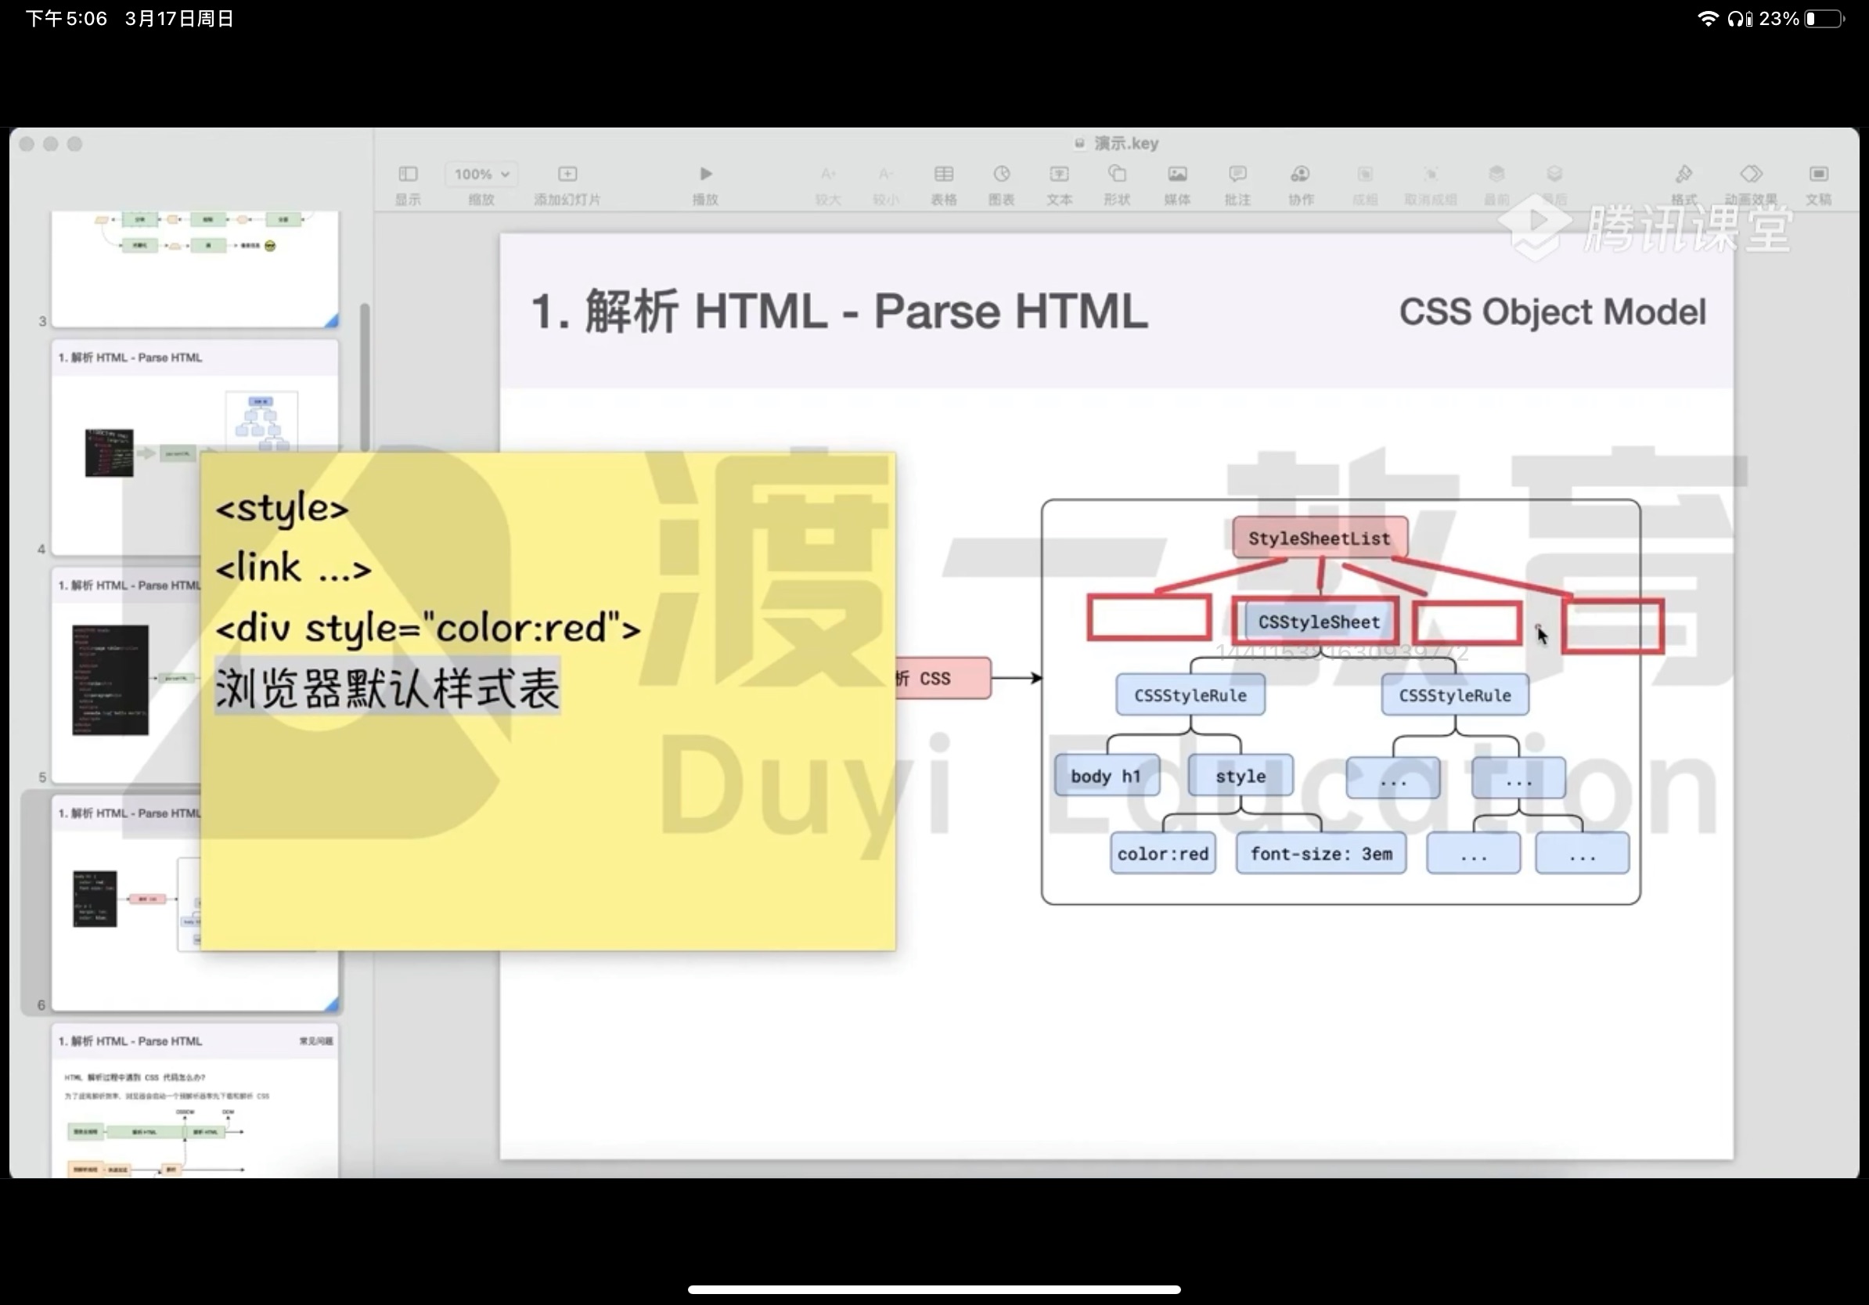Open the 媒体 media icon

[x=1177, y=175]
